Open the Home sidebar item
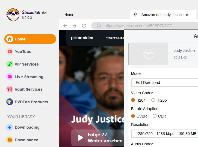The height and width of the screenshot is (147, 198). click(30, 39)
